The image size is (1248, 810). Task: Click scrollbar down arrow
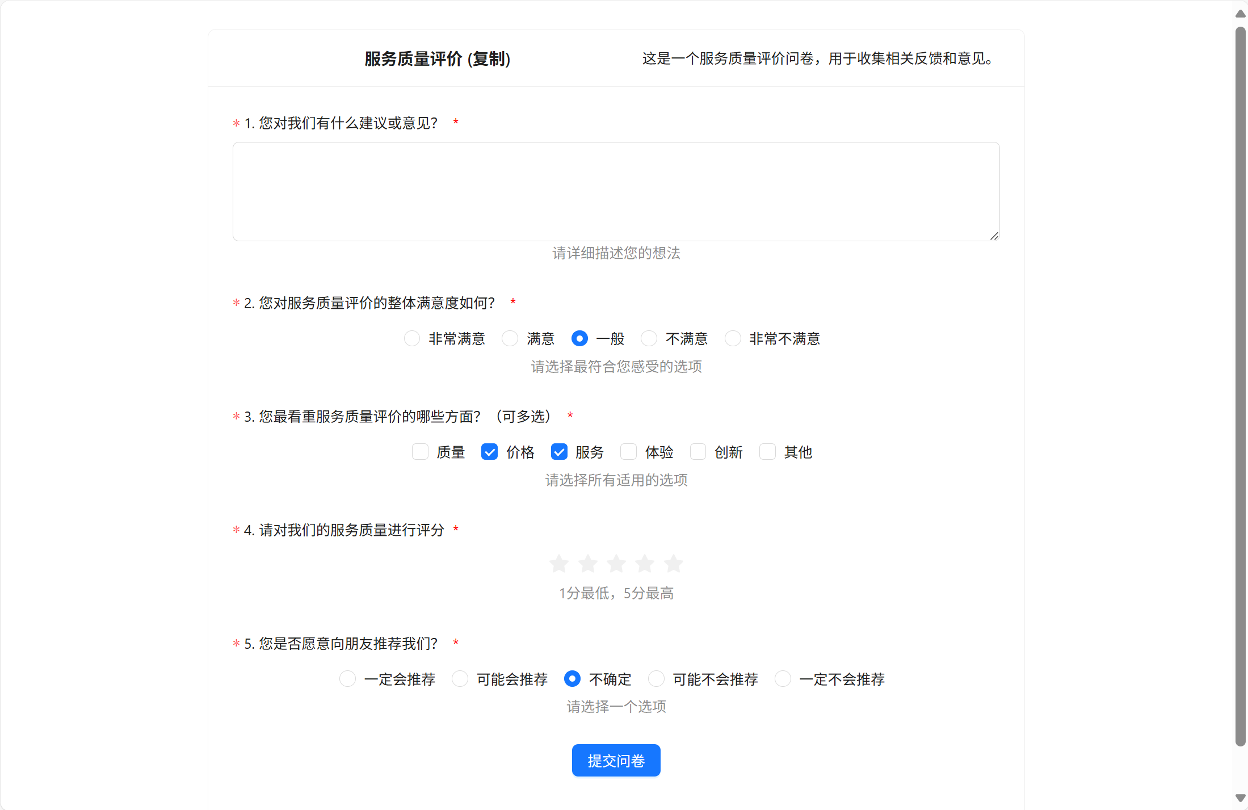point(1241,798)
